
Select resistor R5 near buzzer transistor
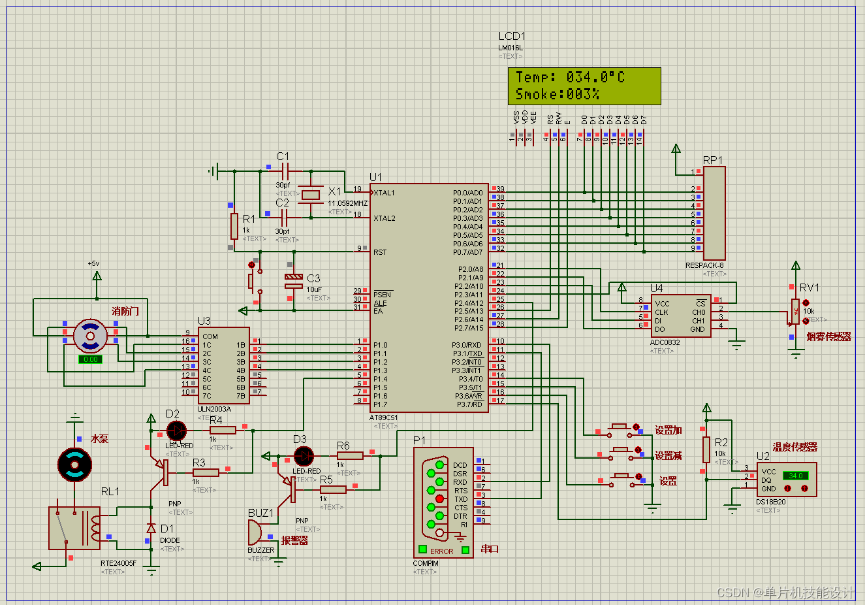[333, 489]
